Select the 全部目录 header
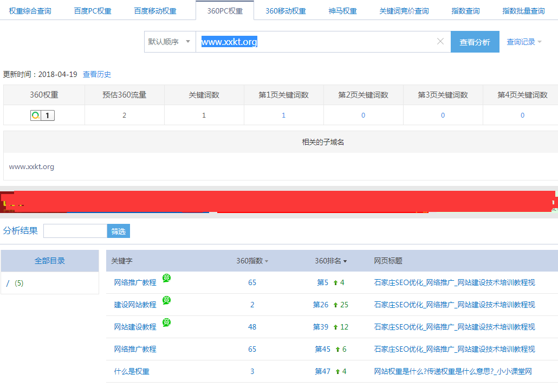Screen dimensions: 558x387 (x=50, y=261)
